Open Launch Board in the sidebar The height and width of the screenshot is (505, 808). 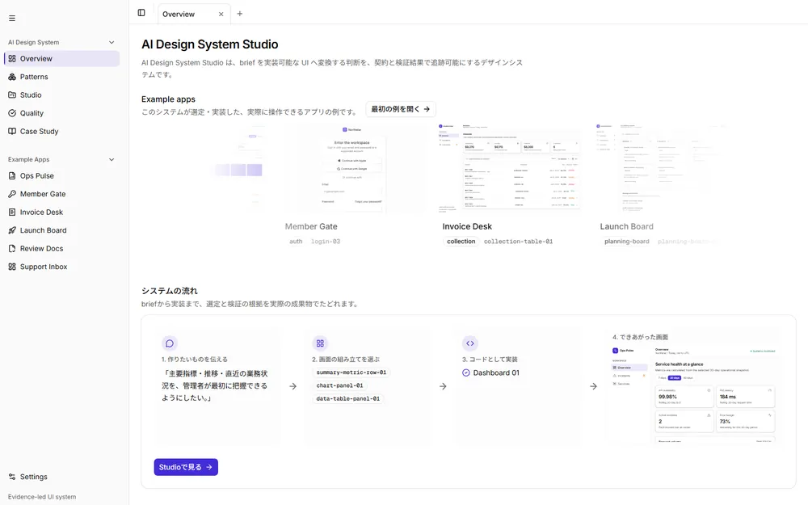tap(62, 230)
